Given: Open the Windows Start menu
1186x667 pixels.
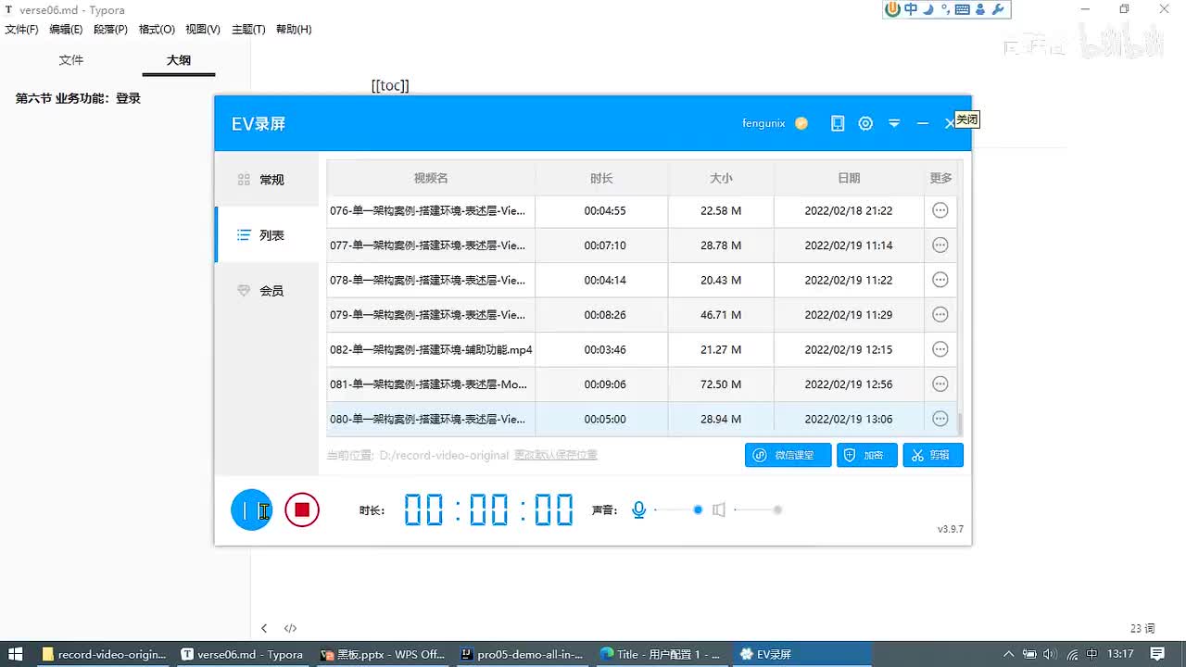Looking at the screenshot, I should (16, 654).
